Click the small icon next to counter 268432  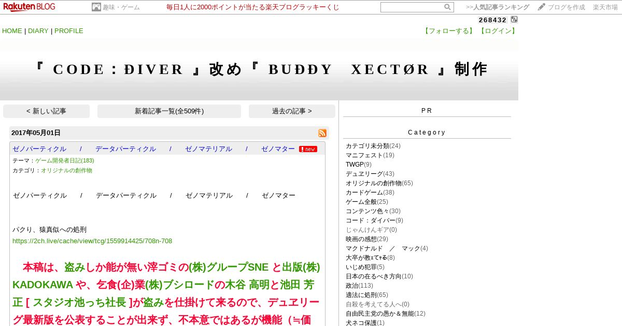pyautogui.click(x=514, y=20)
